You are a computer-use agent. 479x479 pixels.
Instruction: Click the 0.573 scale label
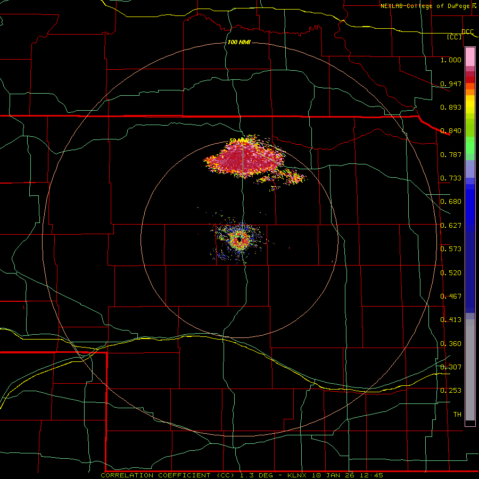pos(451,249)
